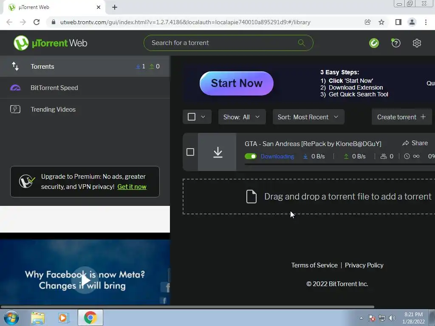The height and width of the screenshot is (326, 435).
Task: Click the Torrents up-down arrows icon
Action: pyautogui.click(x=15, y=66)
